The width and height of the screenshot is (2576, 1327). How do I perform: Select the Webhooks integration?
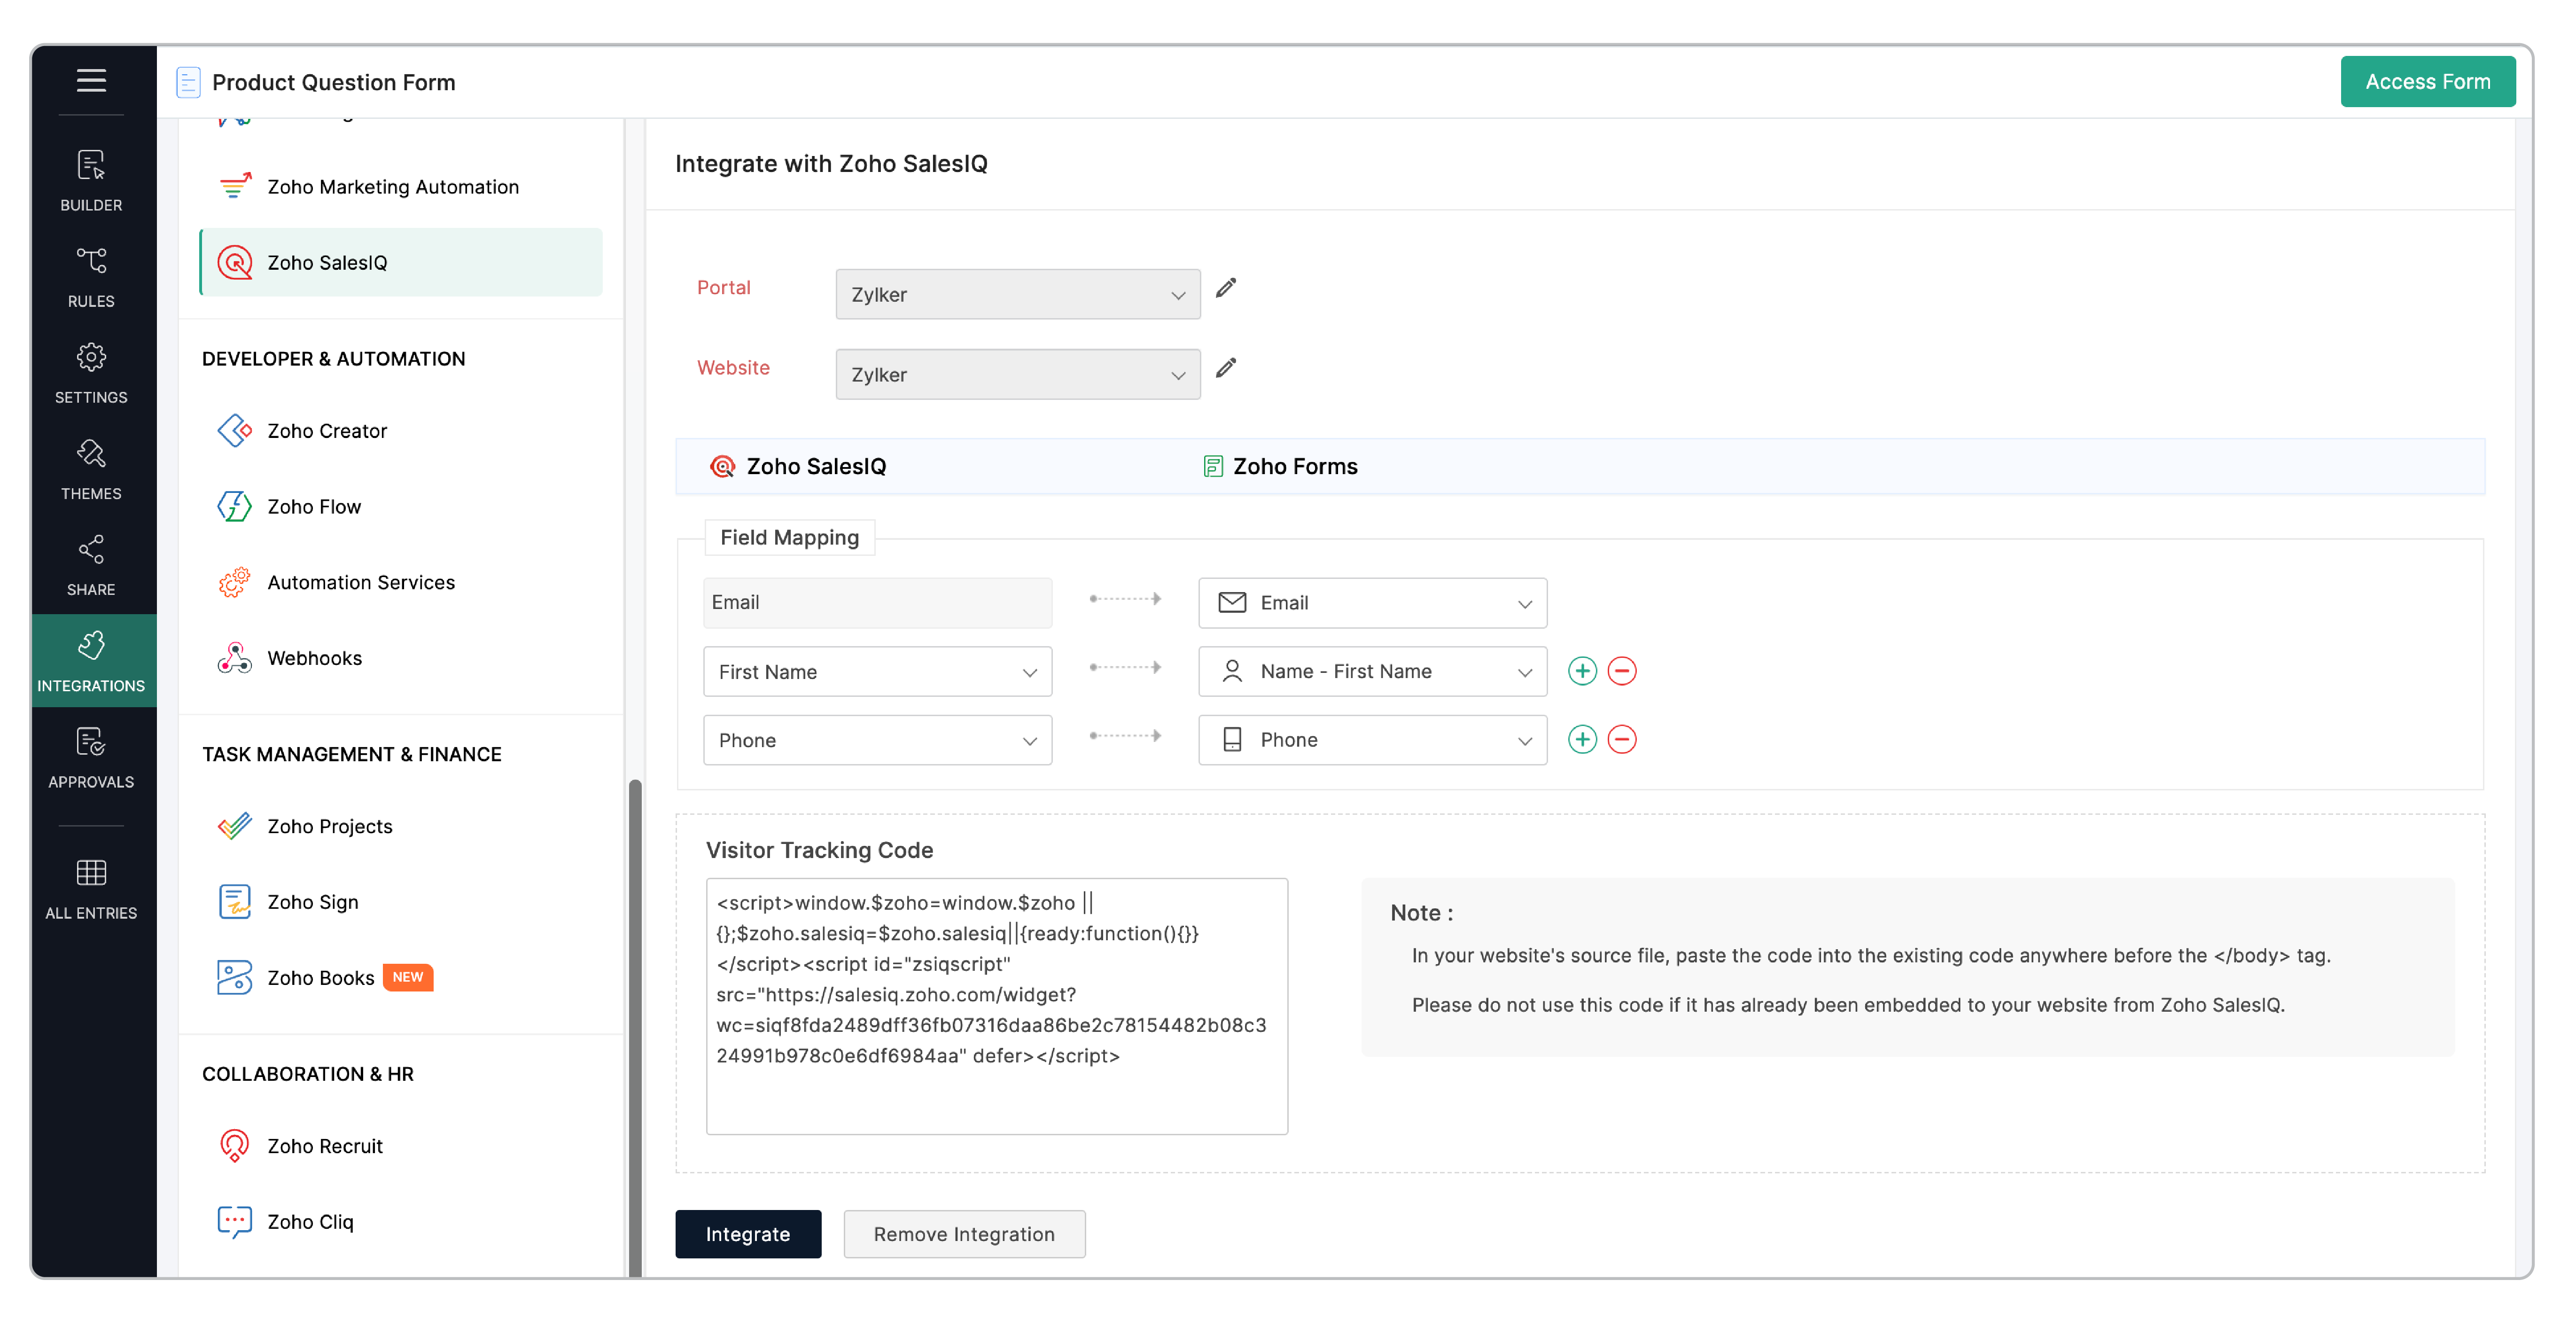[314, 658]
